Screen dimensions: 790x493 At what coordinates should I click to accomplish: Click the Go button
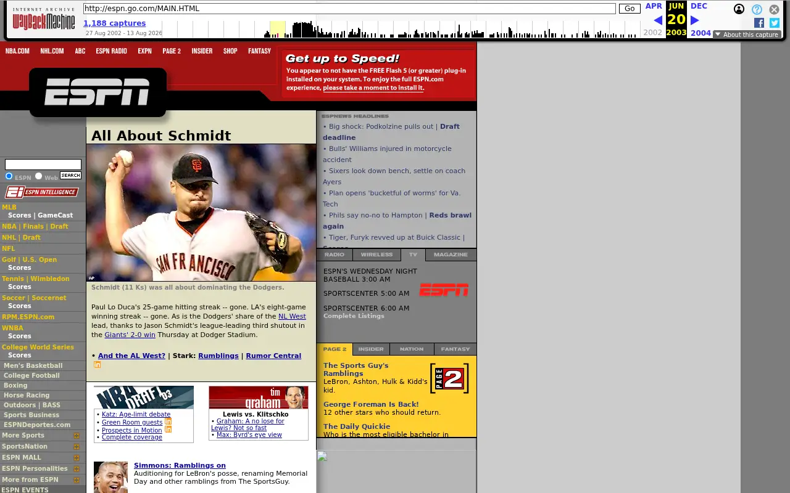630,9
